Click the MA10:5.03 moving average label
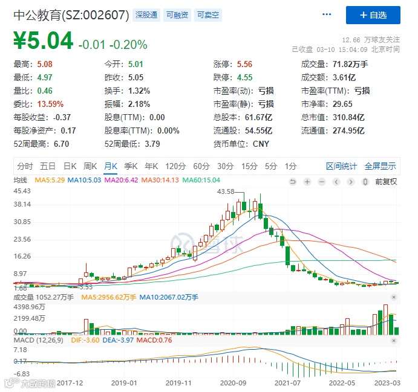The width and height of the screenshot is (418, 392). pos(84,180)
